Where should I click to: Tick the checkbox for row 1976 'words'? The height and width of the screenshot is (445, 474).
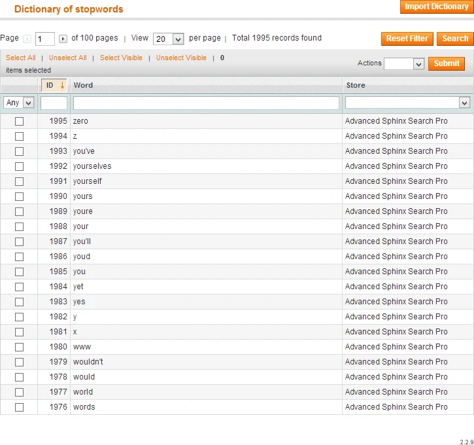click(19, 407)
